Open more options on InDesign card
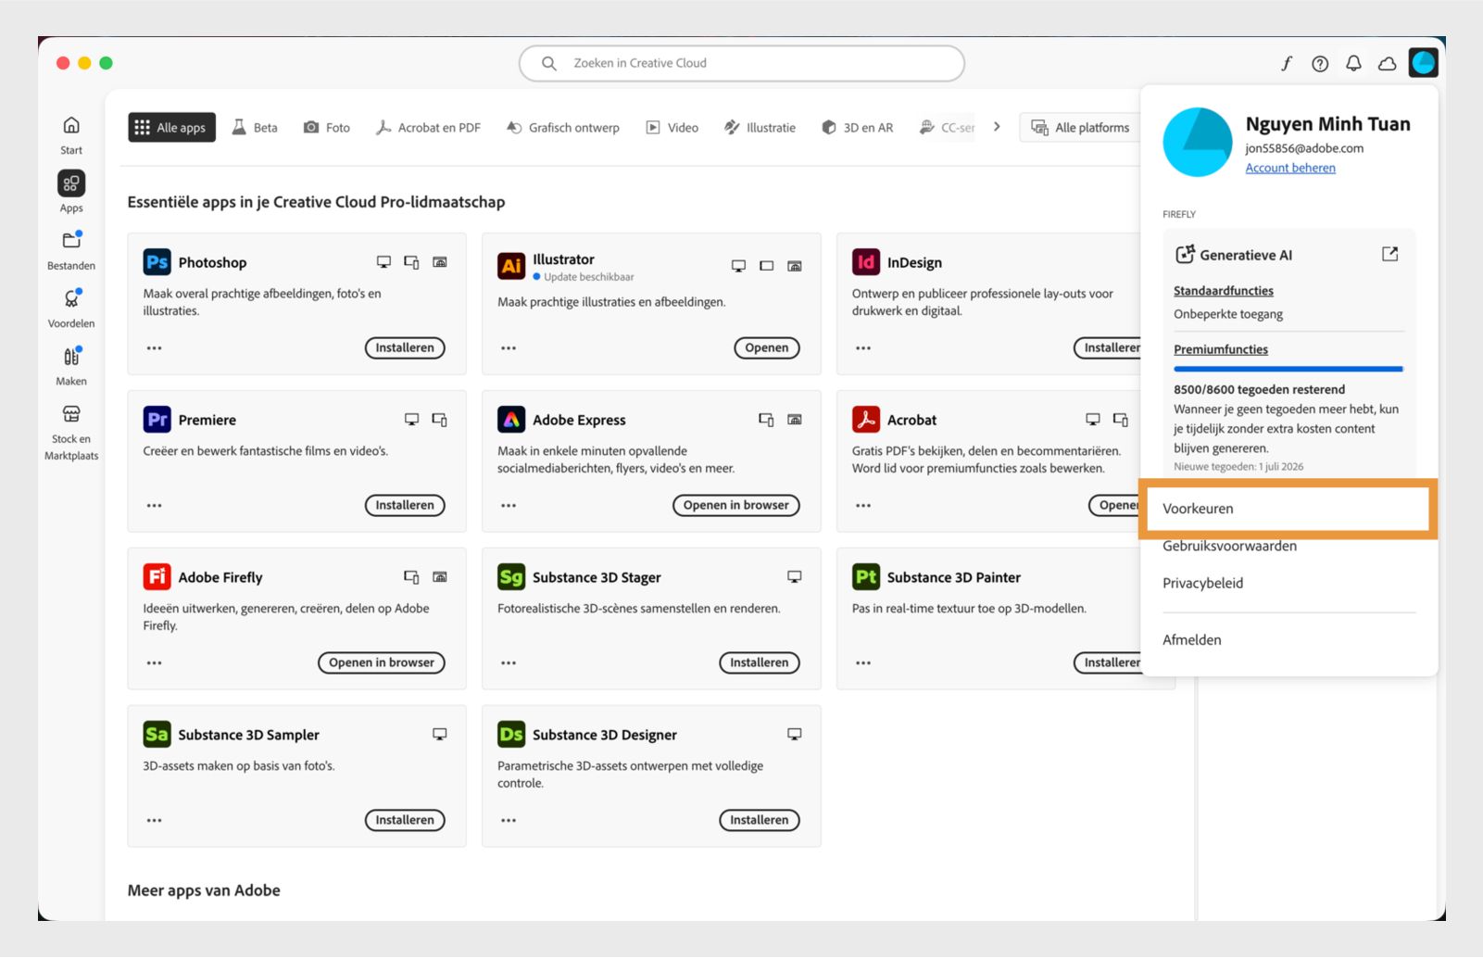 point(863,348)
